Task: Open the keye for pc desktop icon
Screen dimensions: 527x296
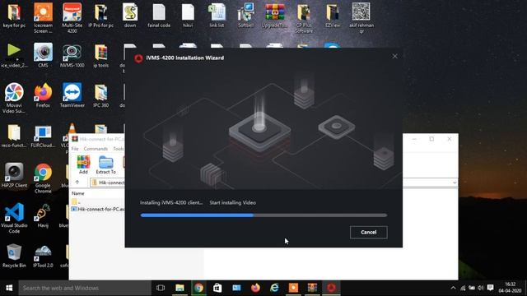Action: pyautogui.click(x=14, y=16)
